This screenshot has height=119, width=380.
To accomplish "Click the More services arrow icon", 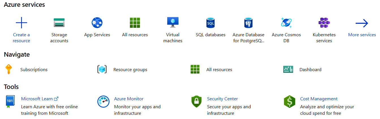I will pyautogui.click(x=362, y=23).
